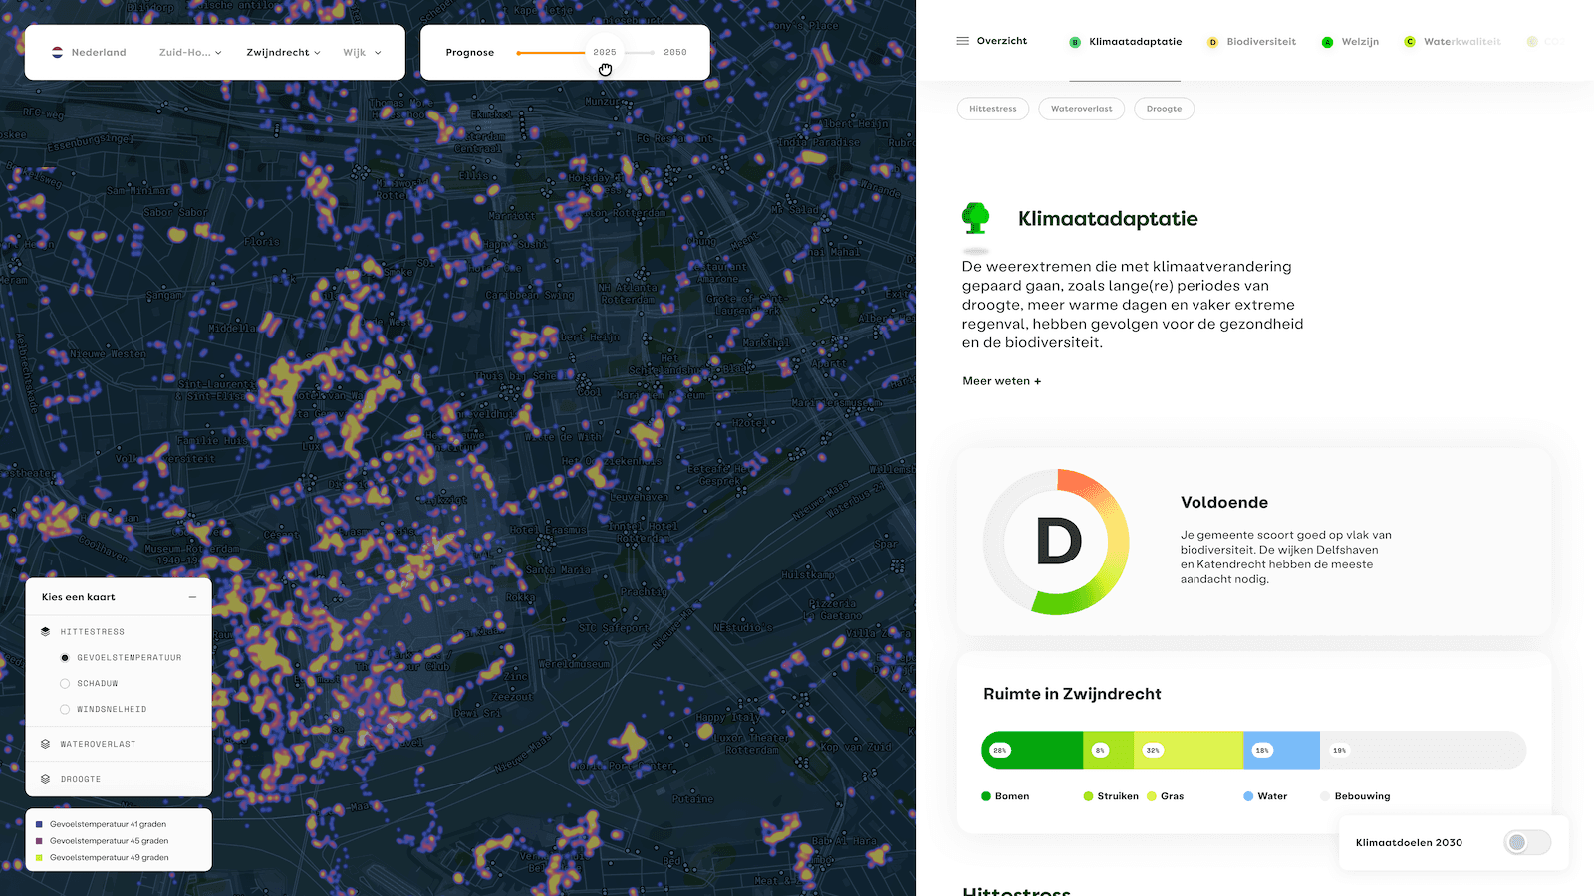Click the Gevoelstemperatuur 41 graden legend swatch
The width and height of the screenshot is (1594, 896).
click(x=39, y=824)
